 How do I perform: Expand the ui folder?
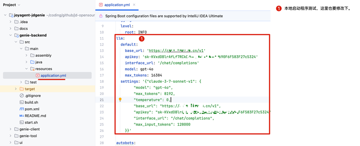(10, 142)
